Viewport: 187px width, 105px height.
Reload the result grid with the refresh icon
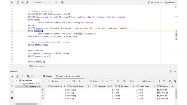(x=74, y=81)
